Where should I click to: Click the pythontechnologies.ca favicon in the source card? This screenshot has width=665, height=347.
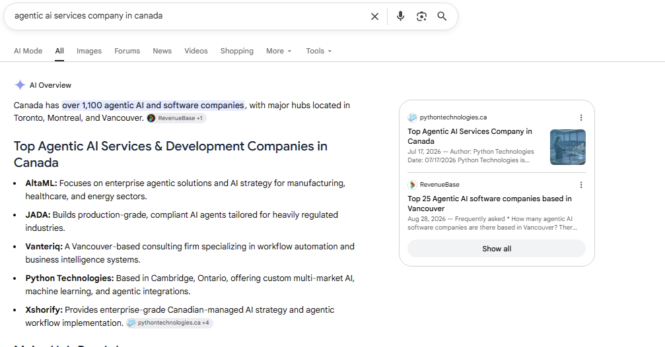(412, 117)
